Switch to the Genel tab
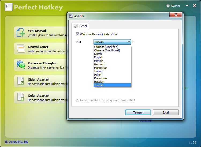The height and width of the screenshot is (147, 201). pos(80,26)
